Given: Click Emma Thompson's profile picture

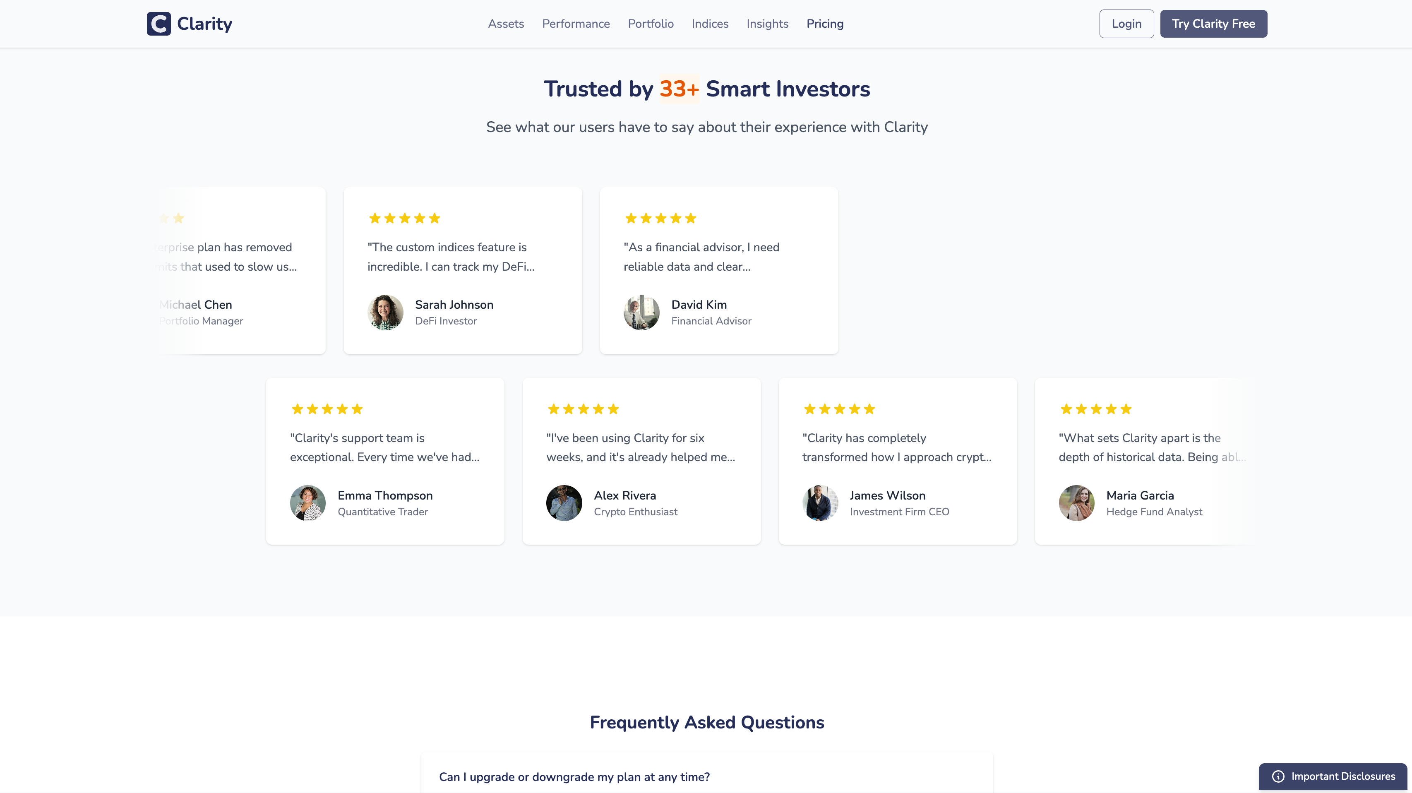Looking at the screenshot, I should (x=307, y=503).
